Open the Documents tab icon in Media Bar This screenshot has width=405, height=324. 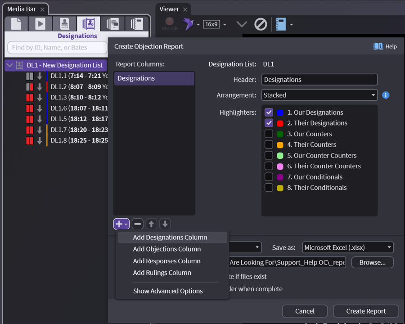(x=16, y=24)
